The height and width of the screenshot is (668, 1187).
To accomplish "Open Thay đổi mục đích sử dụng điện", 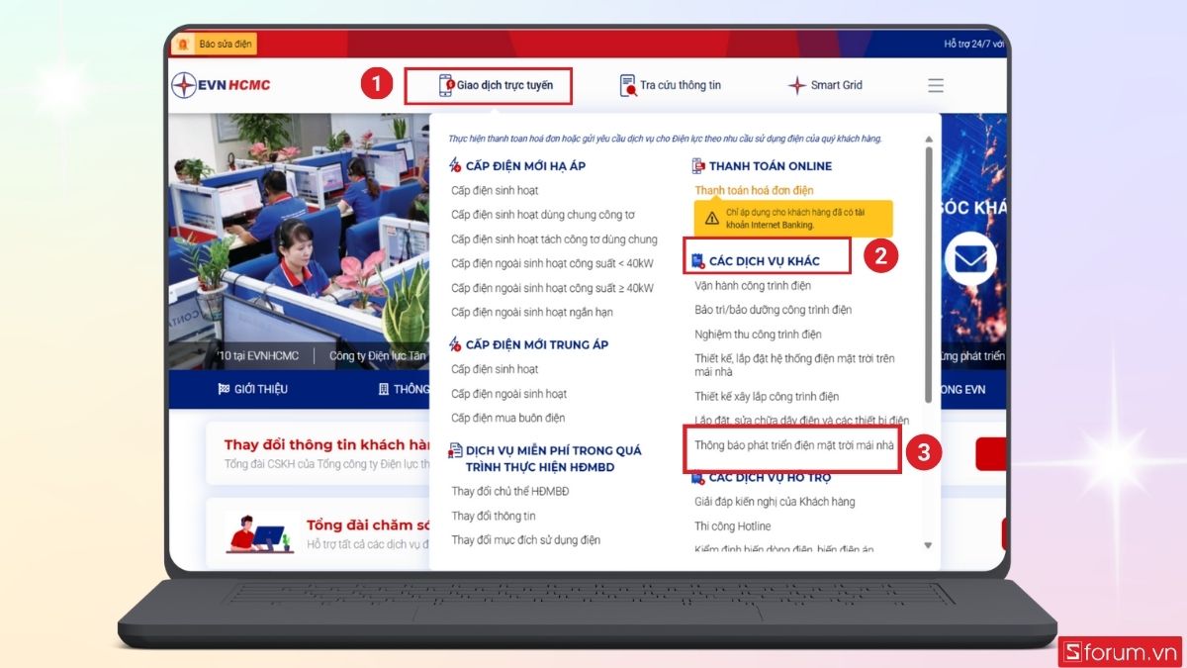I will pos(526,539).
